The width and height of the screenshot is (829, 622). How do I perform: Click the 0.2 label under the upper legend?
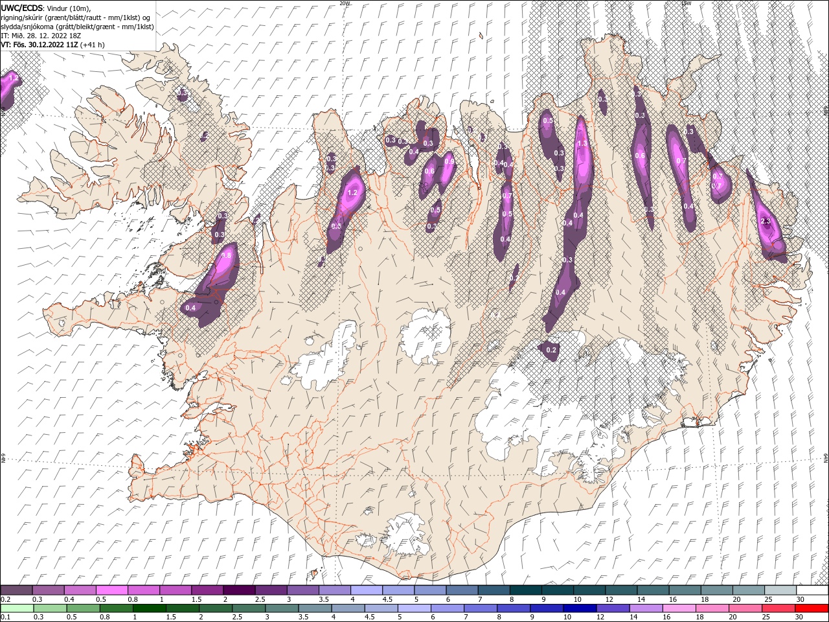click(5, 599)
